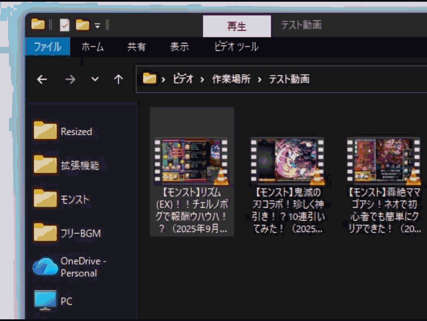Click 作業場所 in the address bar breadcrumb

coord(231,79)
